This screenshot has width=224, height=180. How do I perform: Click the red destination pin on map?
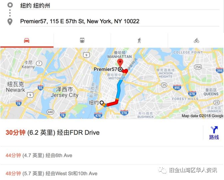point(120,63)
